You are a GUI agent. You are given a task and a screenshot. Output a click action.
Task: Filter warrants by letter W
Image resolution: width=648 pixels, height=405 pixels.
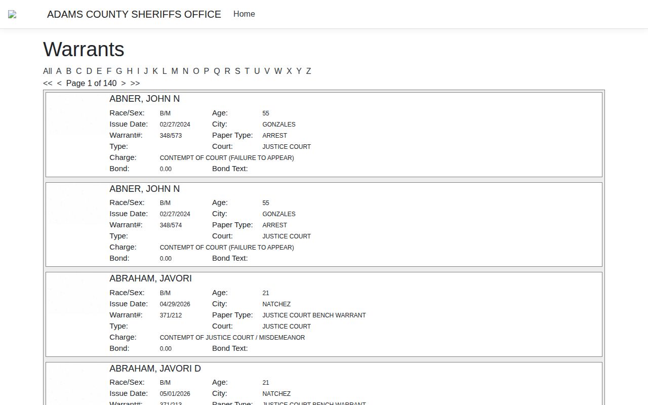[278, 71]
